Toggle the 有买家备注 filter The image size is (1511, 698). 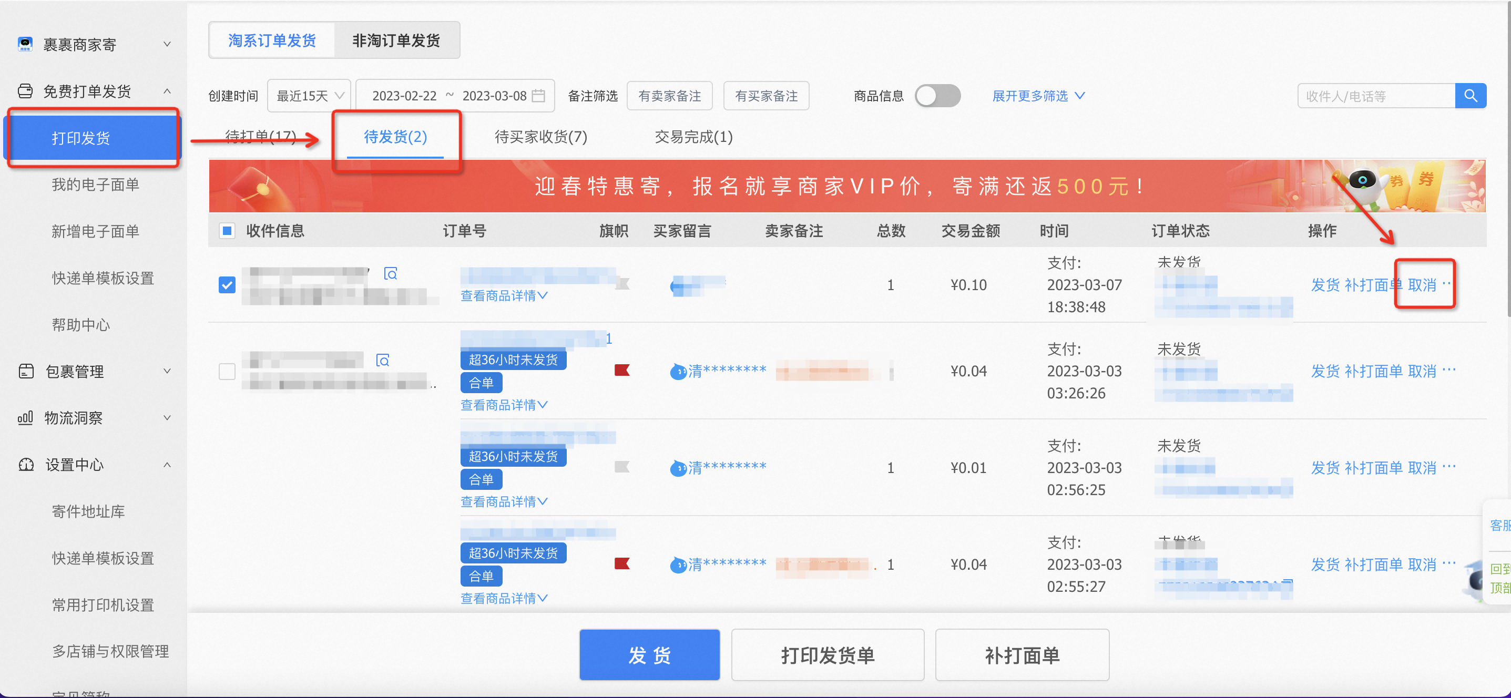[767, 96]
